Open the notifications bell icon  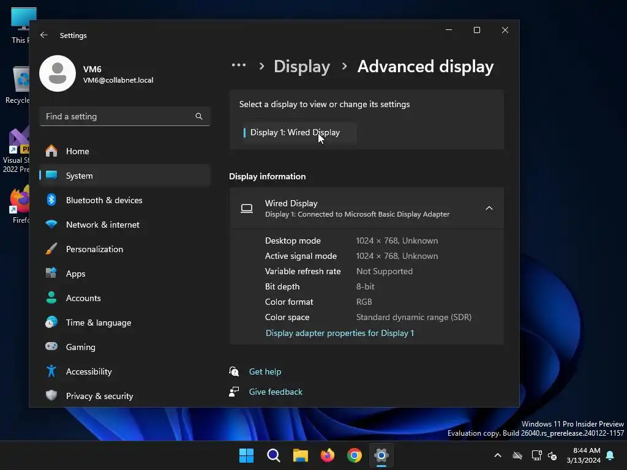610,455
